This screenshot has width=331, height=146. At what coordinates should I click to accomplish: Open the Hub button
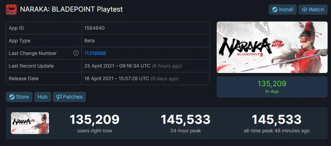tap(42, 97)
